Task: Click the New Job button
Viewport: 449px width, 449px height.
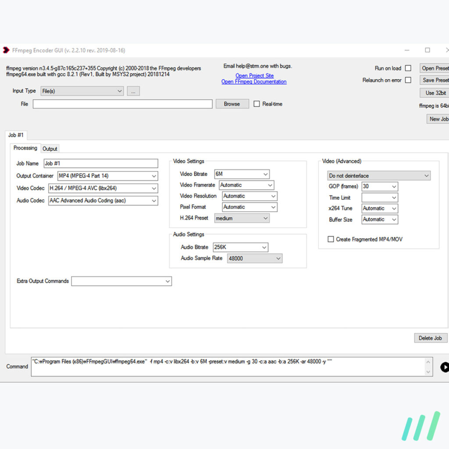Action: 438,119
